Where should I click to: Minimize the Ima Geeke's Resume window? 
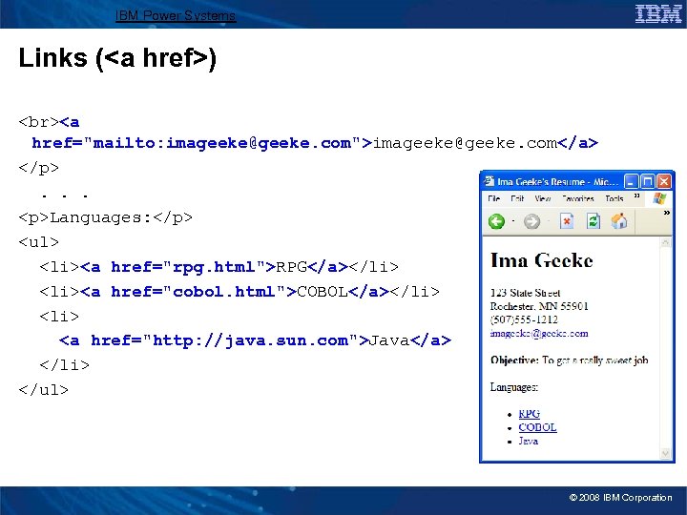(x=631, y=181)
